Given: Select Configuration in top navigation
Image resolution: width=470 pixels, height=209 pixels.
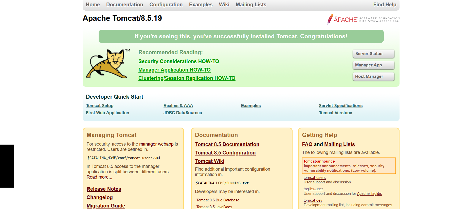Looking at the screenshot, I should point(166,5).
